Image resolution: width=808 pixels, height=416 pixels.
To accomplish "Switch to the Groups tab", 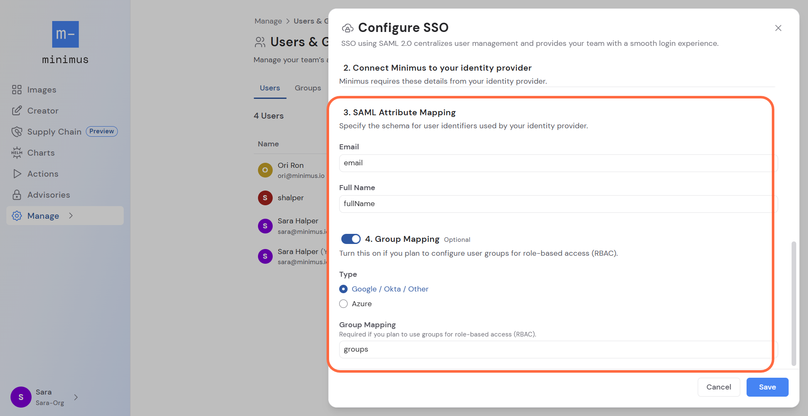I will tap(308, 88).
